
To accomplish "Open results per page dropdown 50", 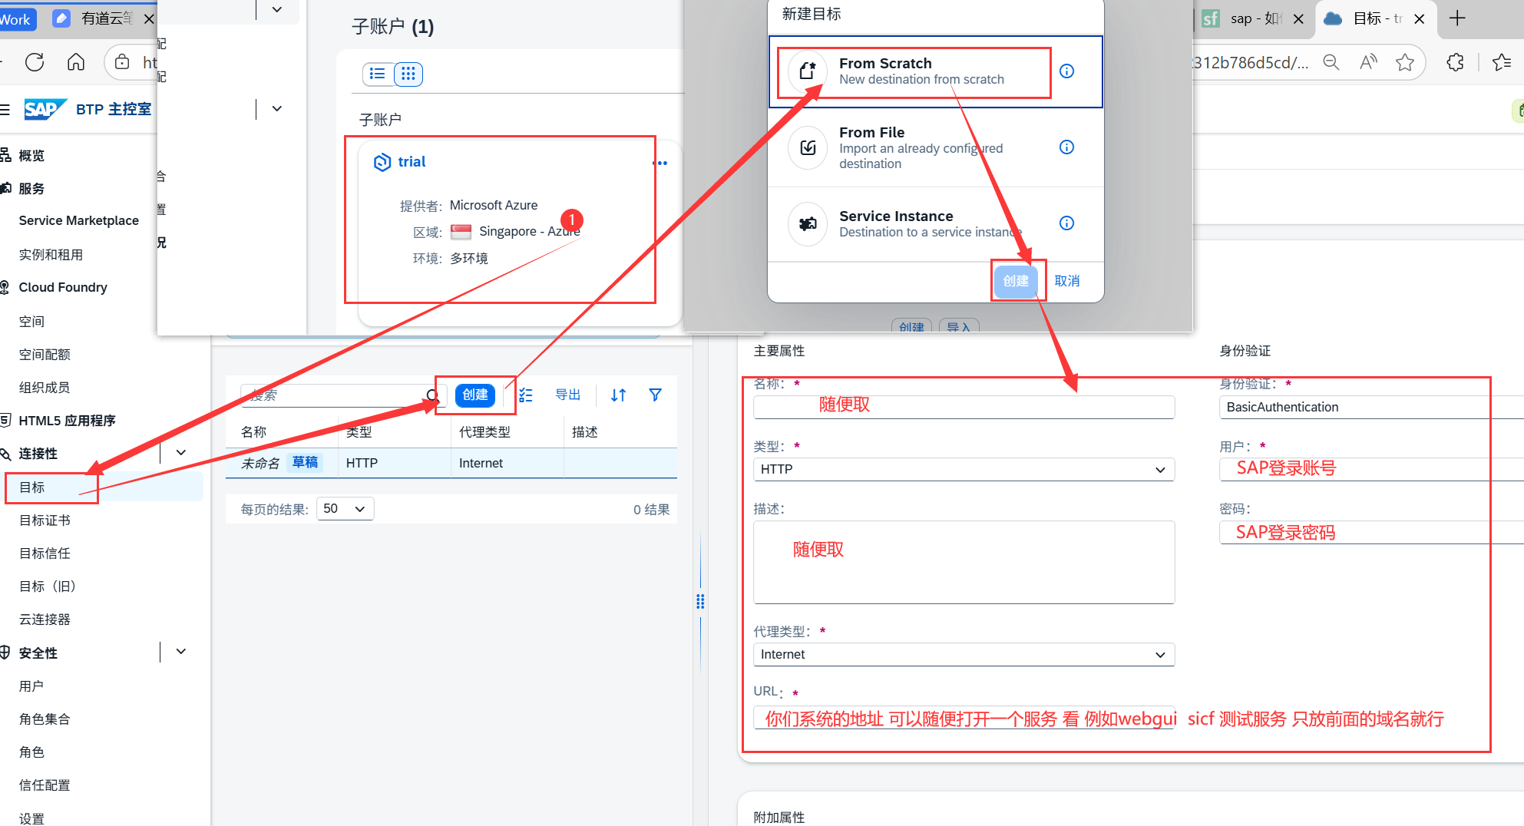I will [x=345, y=509].
